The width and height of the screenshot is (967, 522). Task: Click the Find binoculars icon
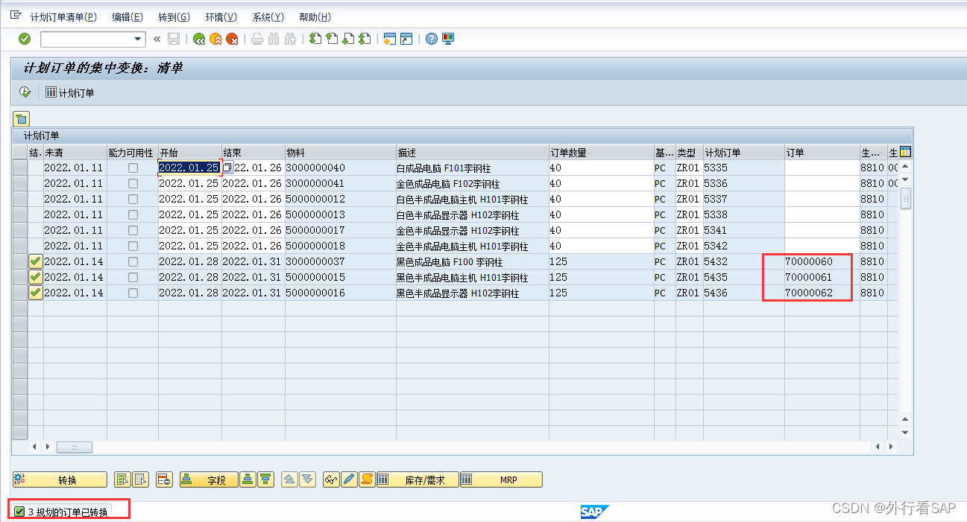274,39
